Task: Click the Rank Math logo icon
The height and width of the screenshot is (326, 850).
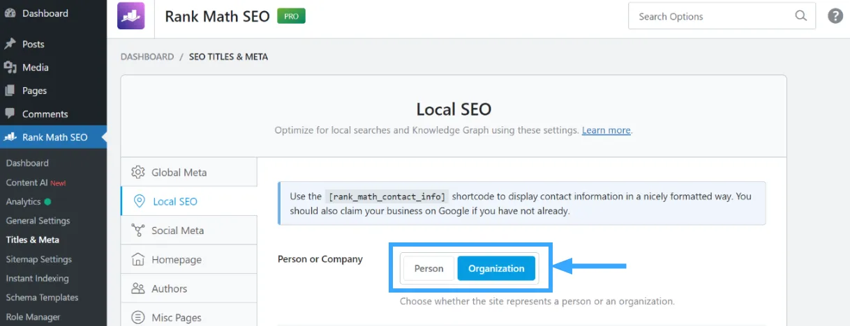Action: [131, 16]
